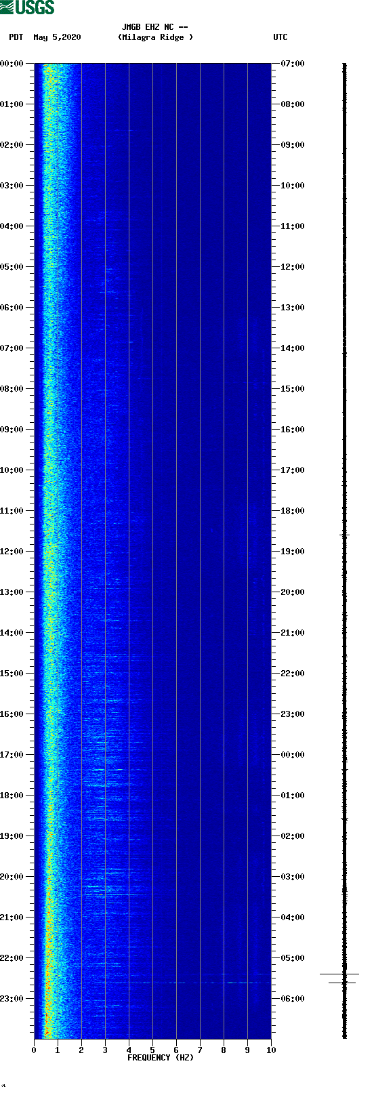This screenshot has height=1093, width=374.
Task: Click the 'PDT' timezone label
Action: click(x=16, y=37)
